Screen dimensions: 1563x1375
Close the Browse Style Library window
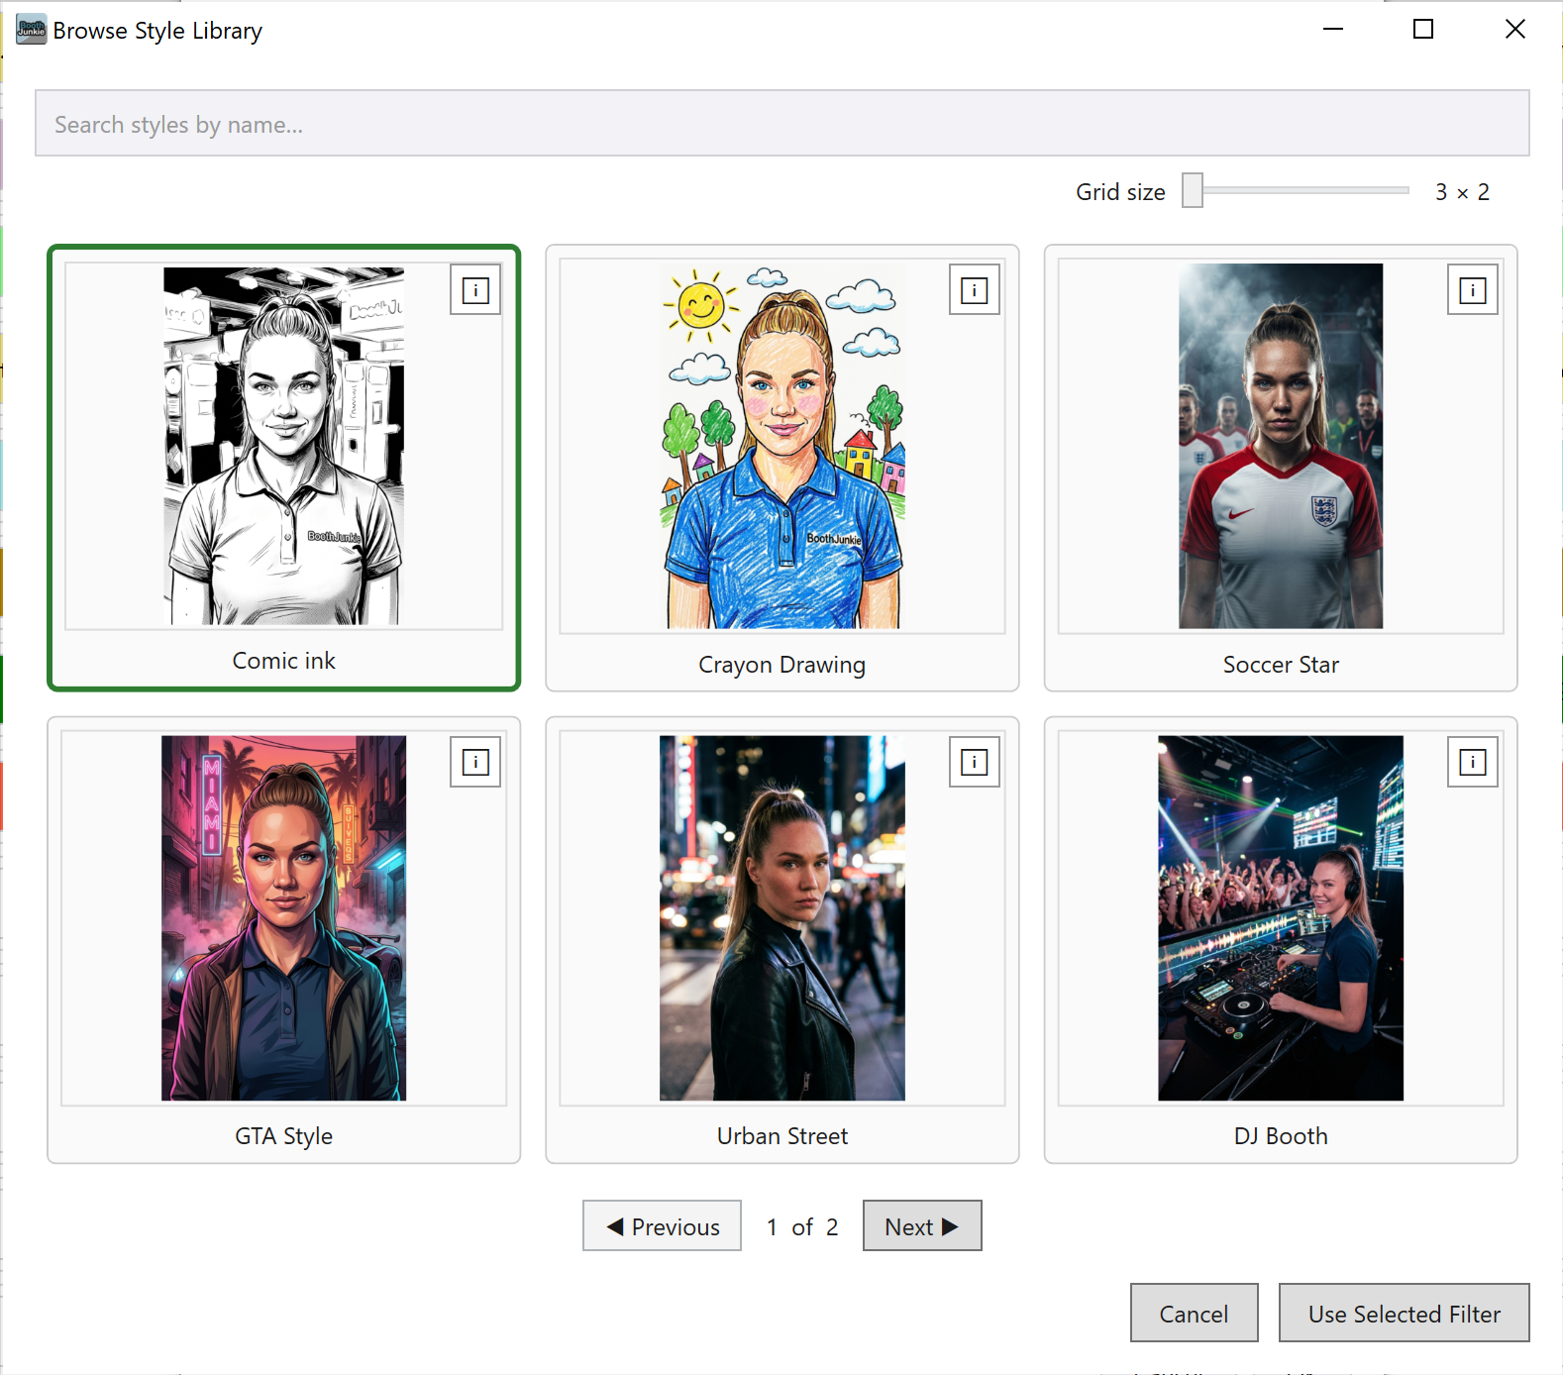pos(1515,30)
